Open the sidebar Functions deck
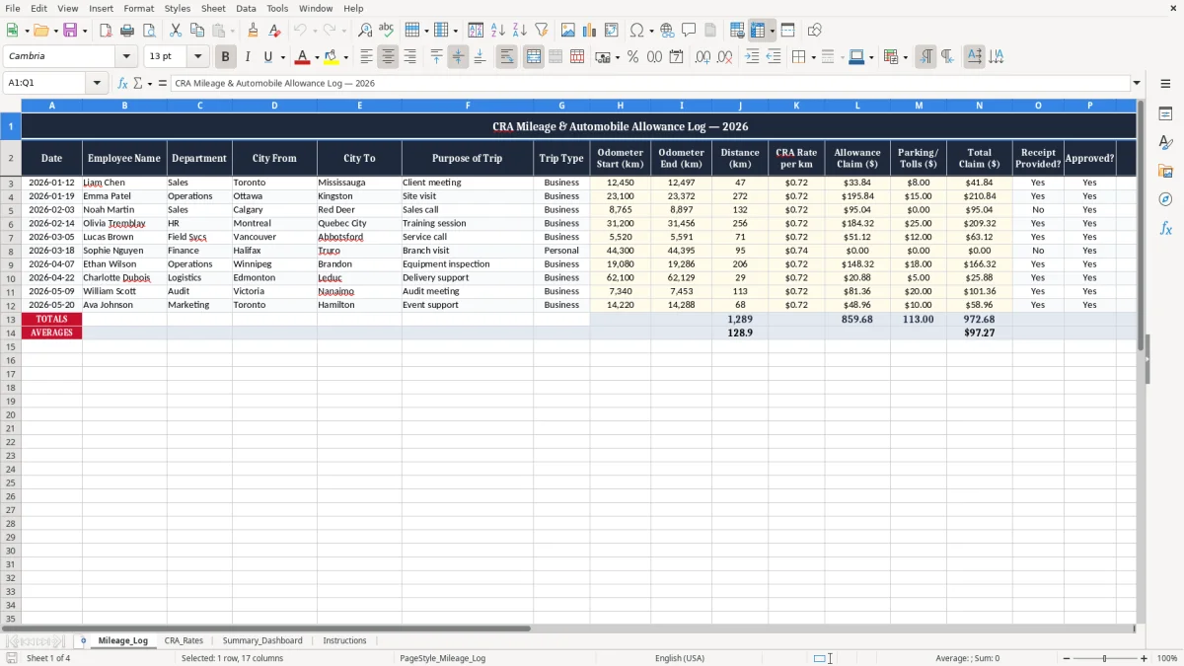 click(x=1165, y=228)
